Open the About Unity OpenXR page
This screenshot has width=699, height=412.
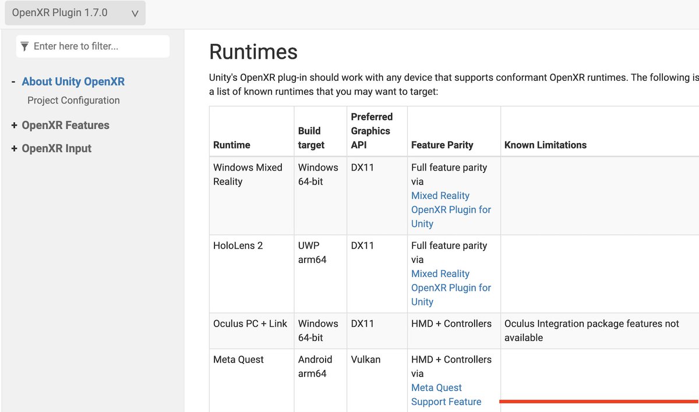(72, 81)
